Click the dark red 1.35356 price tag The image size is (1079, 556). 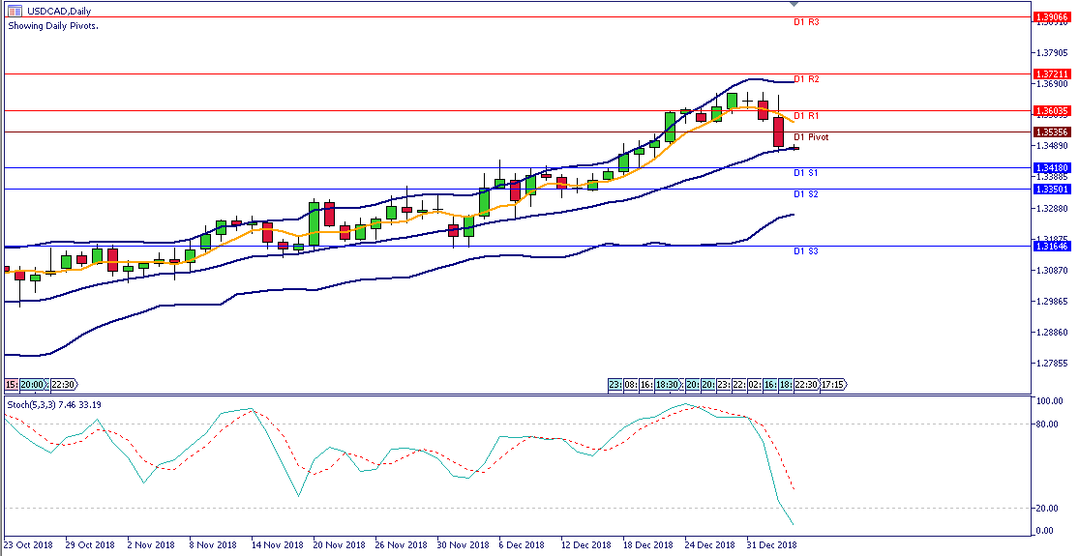(x=1050, y=132)
